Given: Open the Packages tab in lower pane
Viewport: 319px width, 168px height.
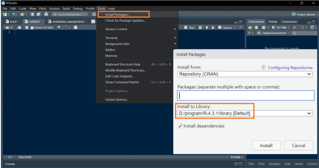Looking at the screenshot, I should (274, 164).
